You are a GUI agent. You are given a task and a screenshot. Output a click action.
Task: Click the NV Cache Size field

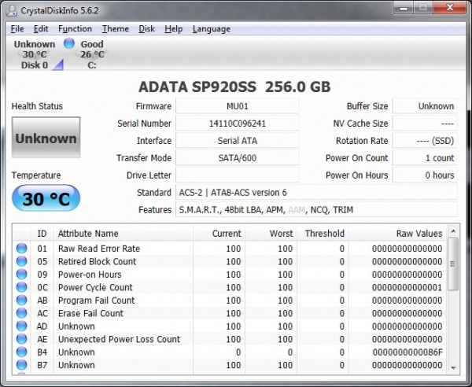coord(425,123)
